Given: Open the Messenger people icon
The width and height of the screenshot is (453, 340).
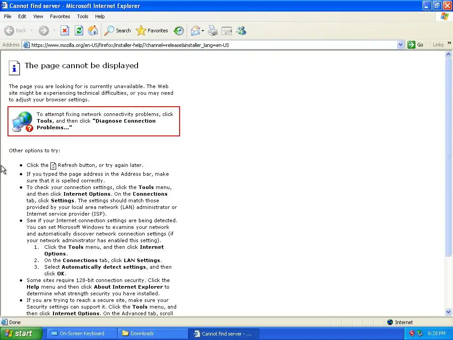Looking at the screenshot, I should coord(241,31).
